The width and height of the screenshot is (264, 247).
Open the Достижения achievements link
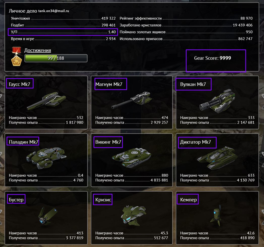(38, 50)
